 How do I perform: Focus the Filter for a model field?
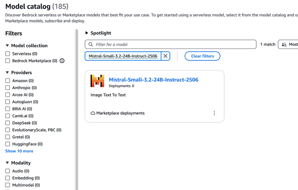170,44
